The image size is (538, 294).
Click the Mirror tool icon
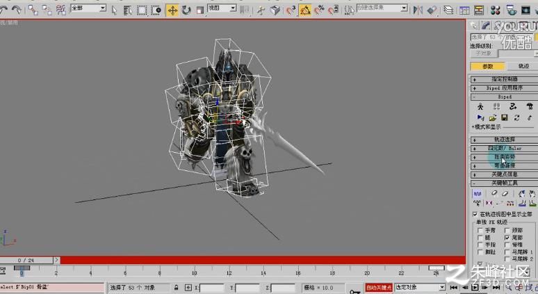coord(418,10)
